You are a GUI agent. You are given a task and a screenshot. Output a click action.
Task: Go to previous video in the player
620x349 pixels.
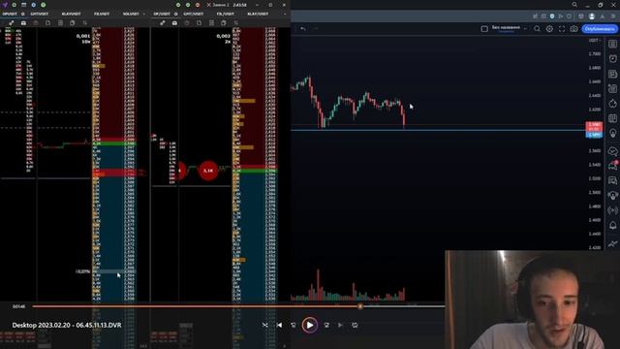tap(280, 326)
